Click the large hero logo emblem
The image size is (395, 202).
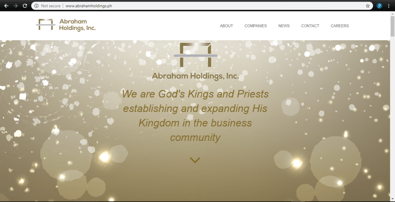196,55
